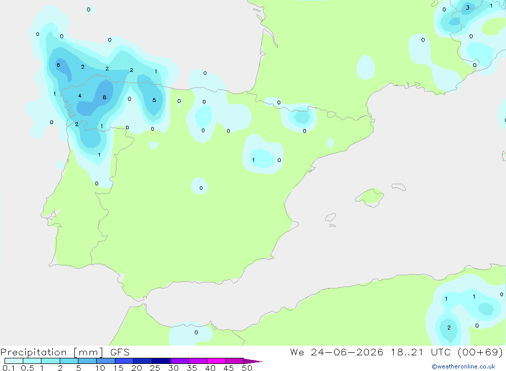
Task: Click the 25–30 mm navy swatch
Action: coord(161,361)
